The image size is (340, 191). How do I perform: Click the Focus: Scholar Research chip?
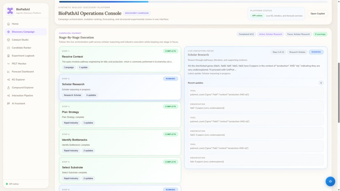298,34
